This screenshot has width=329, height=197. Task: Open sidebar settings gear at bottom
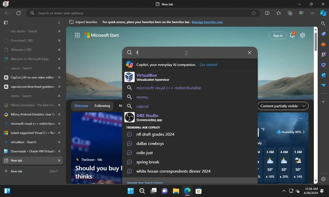[323, 179]
